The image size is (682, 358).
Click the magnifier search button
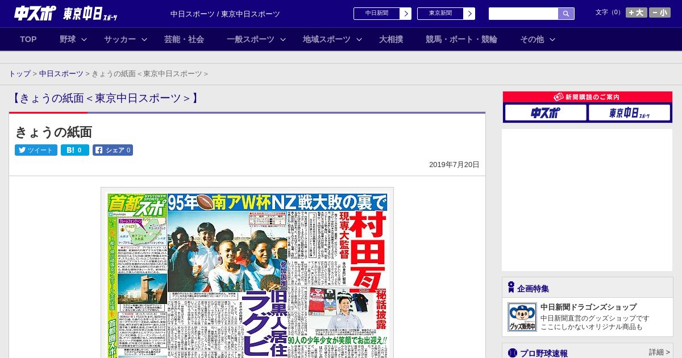(566, 14)
